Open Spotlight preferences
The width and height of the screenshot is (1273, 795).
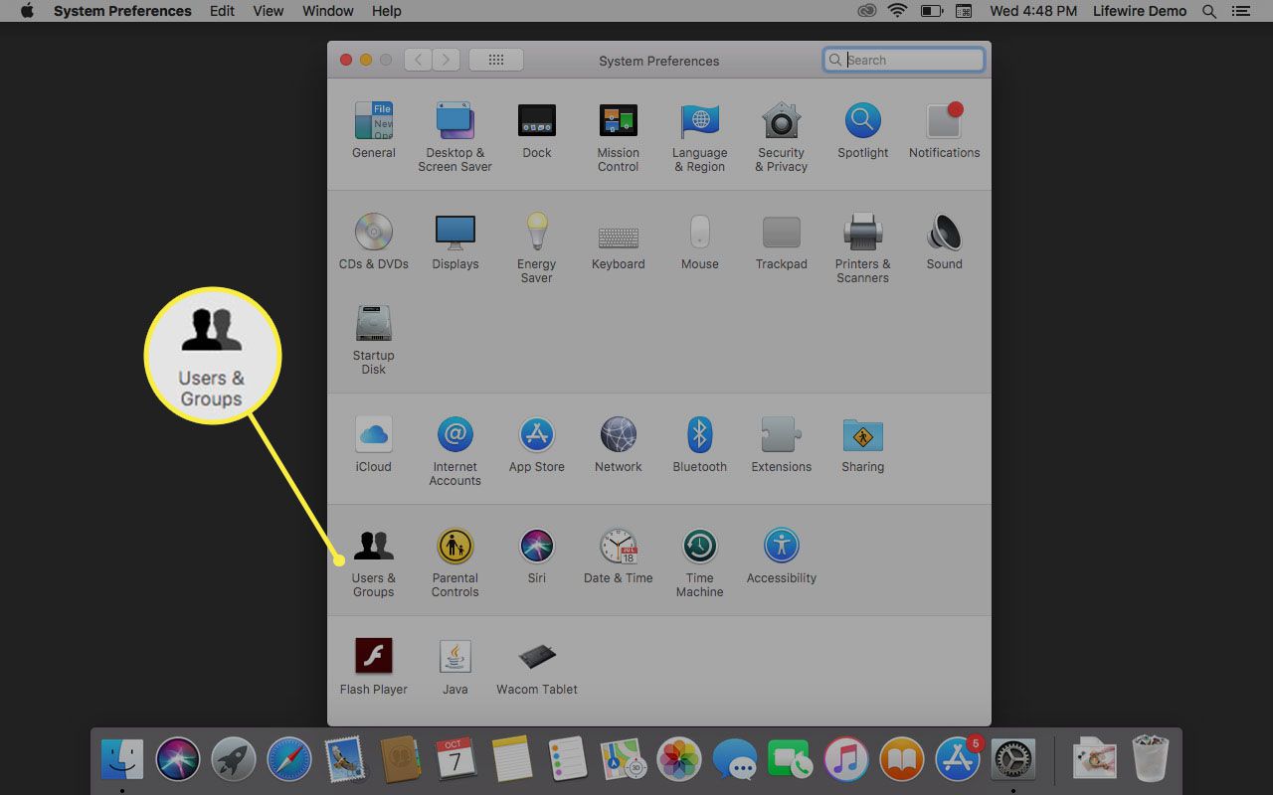[x=863, y=129]
